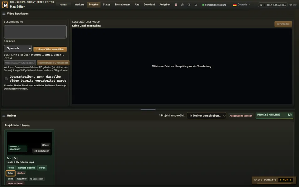
Task: Open the Einstellungen tab
Action: coord(122,5)
